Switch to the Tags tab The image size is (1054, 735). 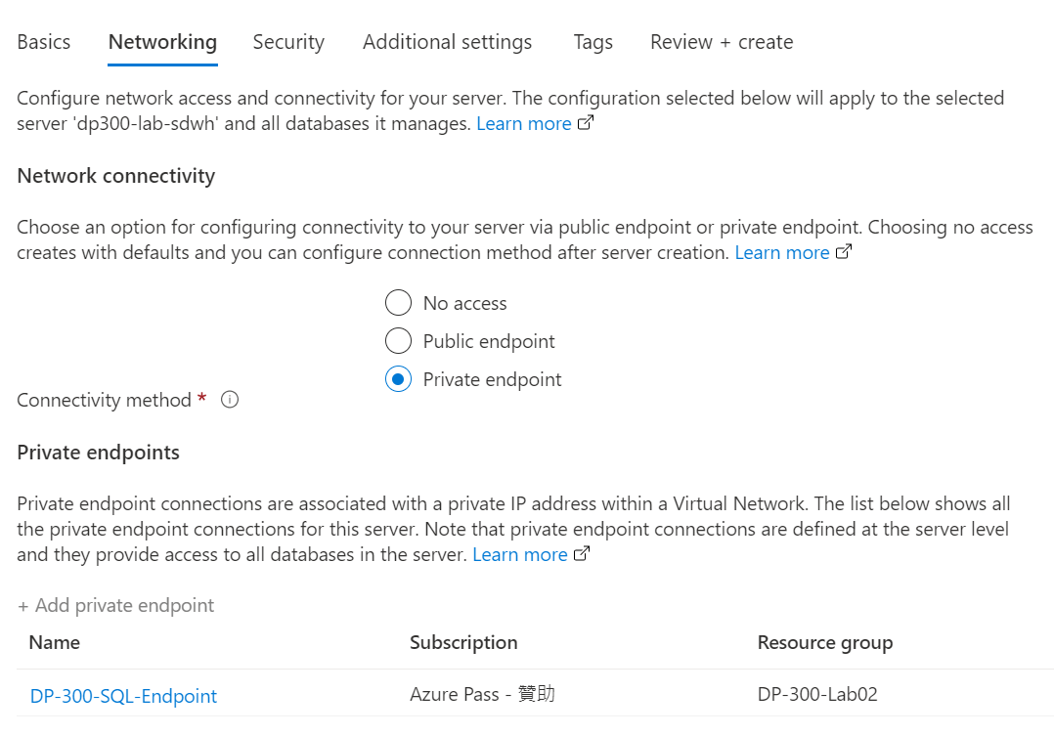coord(593,42)
